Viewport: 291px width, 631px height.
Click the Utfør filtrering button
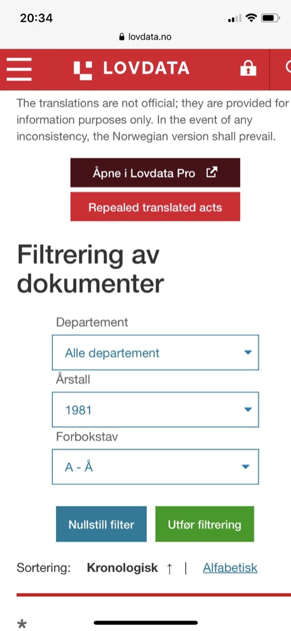pos(205,524)
